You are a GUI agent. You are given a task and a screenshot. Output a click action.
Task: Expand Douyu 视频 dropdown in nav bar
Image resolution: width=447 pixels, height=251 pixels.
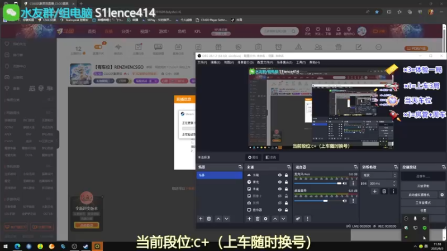(x=145, y=31)
